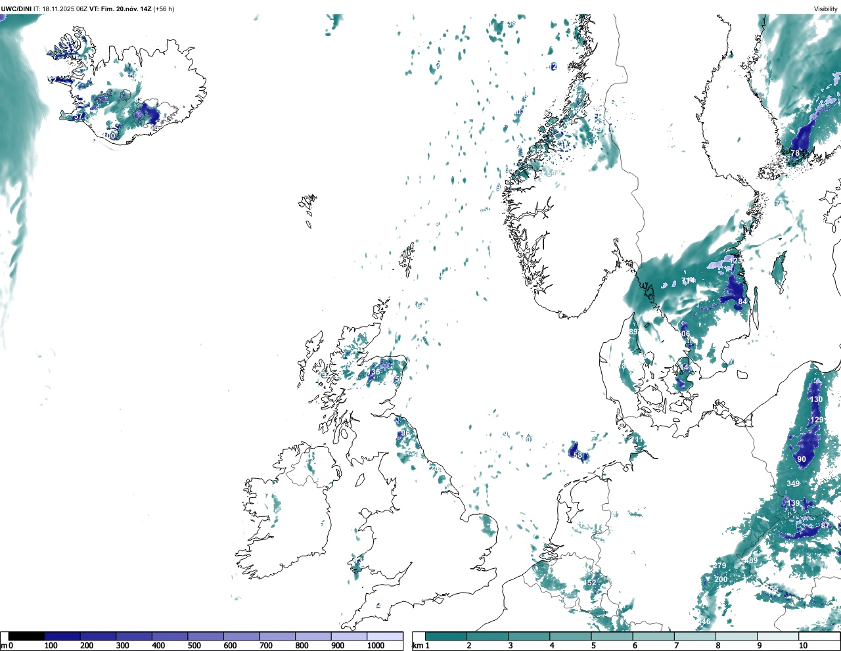Click the "130" visibility value on map
Viewport: 841px width, 651px height.
pos(816,399)
